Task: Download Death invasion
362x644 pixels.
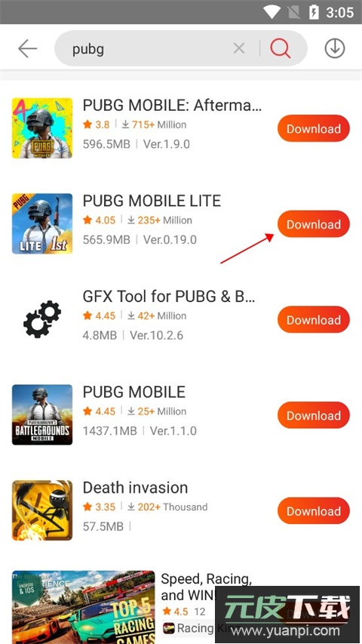Action: (314, 511)
